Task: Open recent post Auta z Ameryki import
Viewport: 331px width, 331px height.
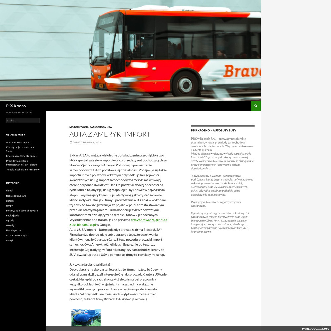Action: click(x=18, y=142)
